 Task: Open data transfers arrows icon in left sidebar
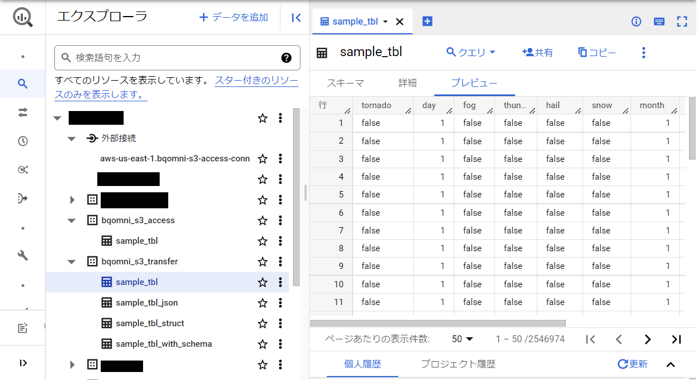[x=23, y=113]
